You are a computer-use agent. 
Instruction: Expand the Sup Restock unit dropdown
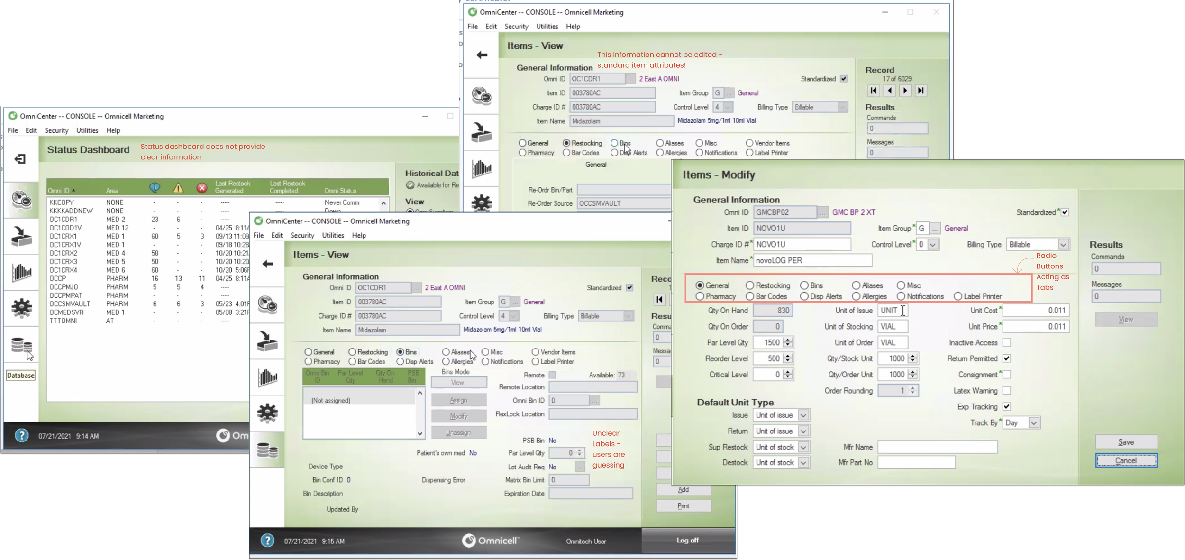(x=803, y=447)
